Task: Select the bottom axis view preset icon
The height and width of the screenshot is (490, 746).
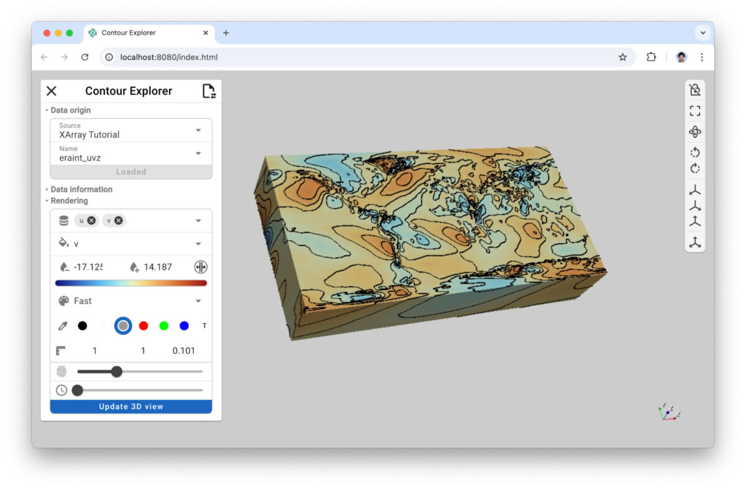Action: coord(695,243)
